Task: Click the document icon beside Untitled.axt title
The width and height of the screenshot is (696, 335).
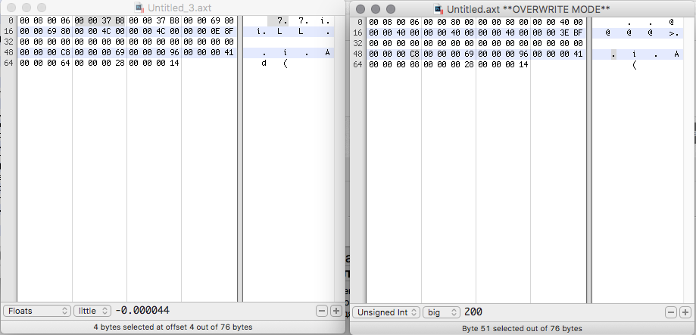Action: coord(439,9)
